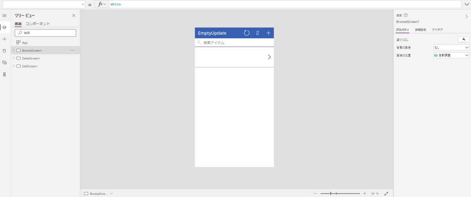Screen dimensions: 471x197
Task: Open the Advanced tools icon in left rail
Action: click(x=5, y=74)
